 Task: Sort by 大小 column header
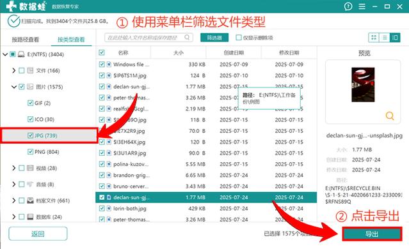point(179,53)
